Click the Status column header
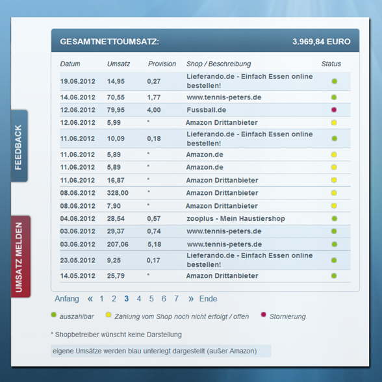 [331, 64]
